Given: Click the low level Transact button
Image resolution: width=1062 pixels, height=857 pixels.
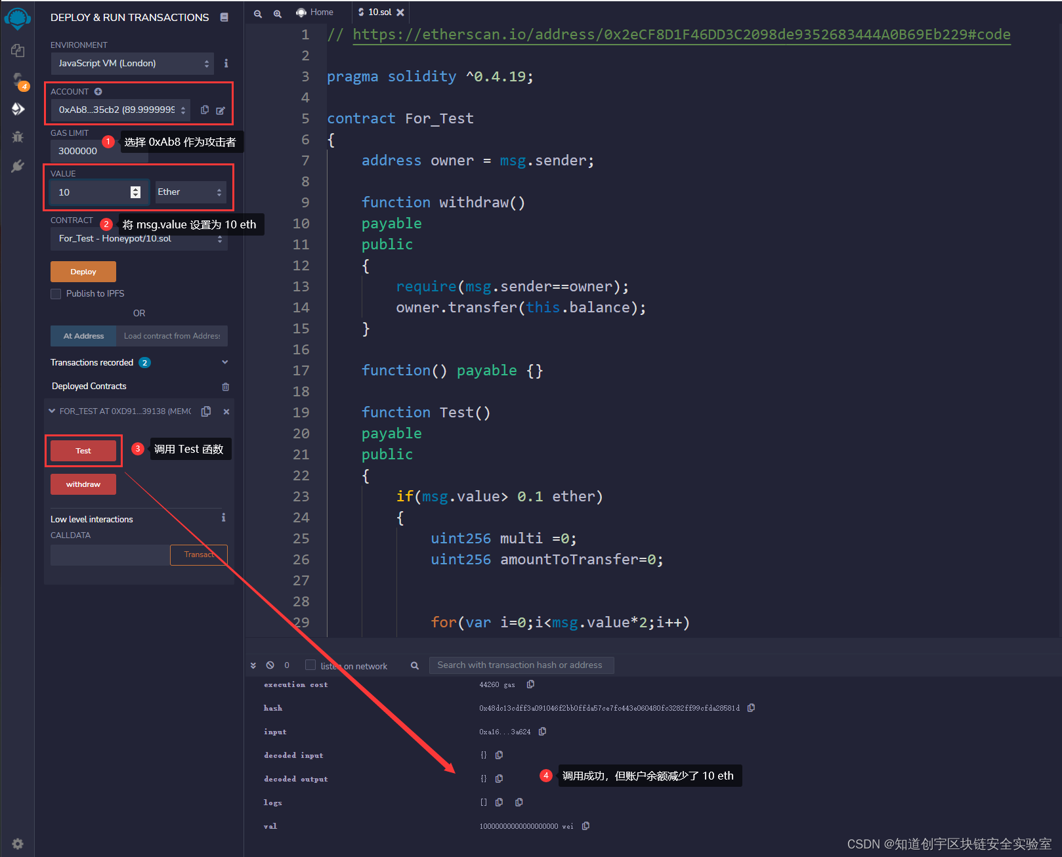Looking at the screenshot, I should tap(199, 555).
